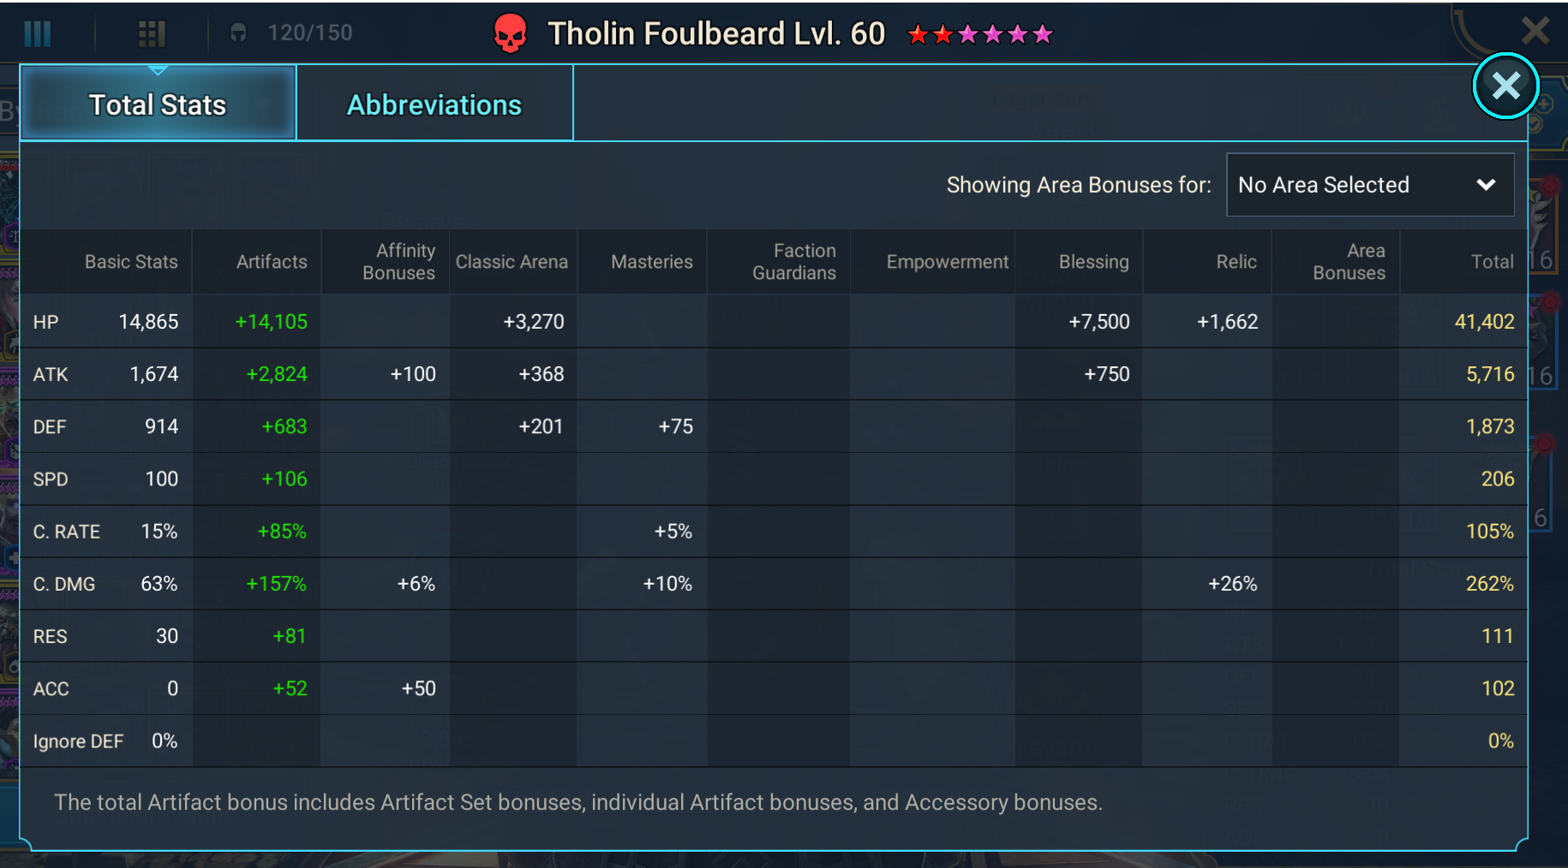Click the Relic column header

click(1236, 262)
